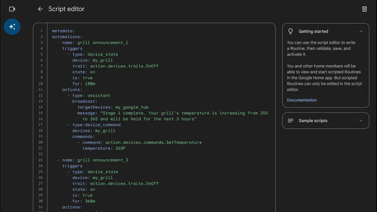Collapse the Getting started panel chevron
The height and width of the screenshot is (212, 377).
coord(361,31)
